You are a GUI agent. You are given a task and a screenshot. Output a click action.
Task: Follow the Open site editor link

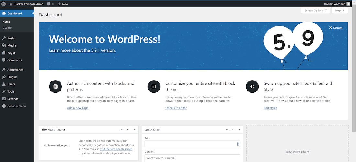point(176,108)
